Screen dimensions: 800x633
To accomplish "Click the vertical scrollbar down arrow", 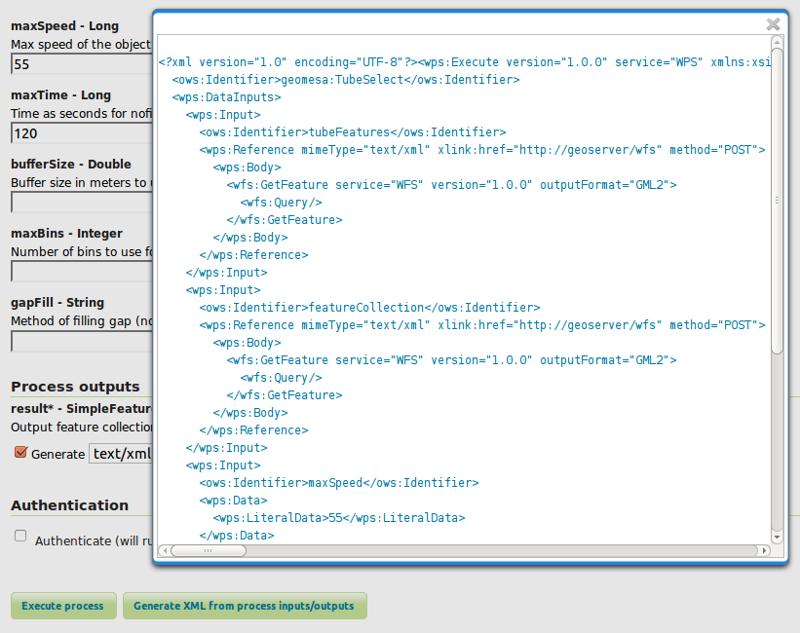I will tap(778, 536).
